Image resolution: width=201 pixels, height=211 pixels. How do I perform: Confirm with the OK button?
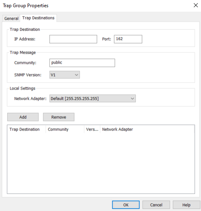click(x=126, y=205)
